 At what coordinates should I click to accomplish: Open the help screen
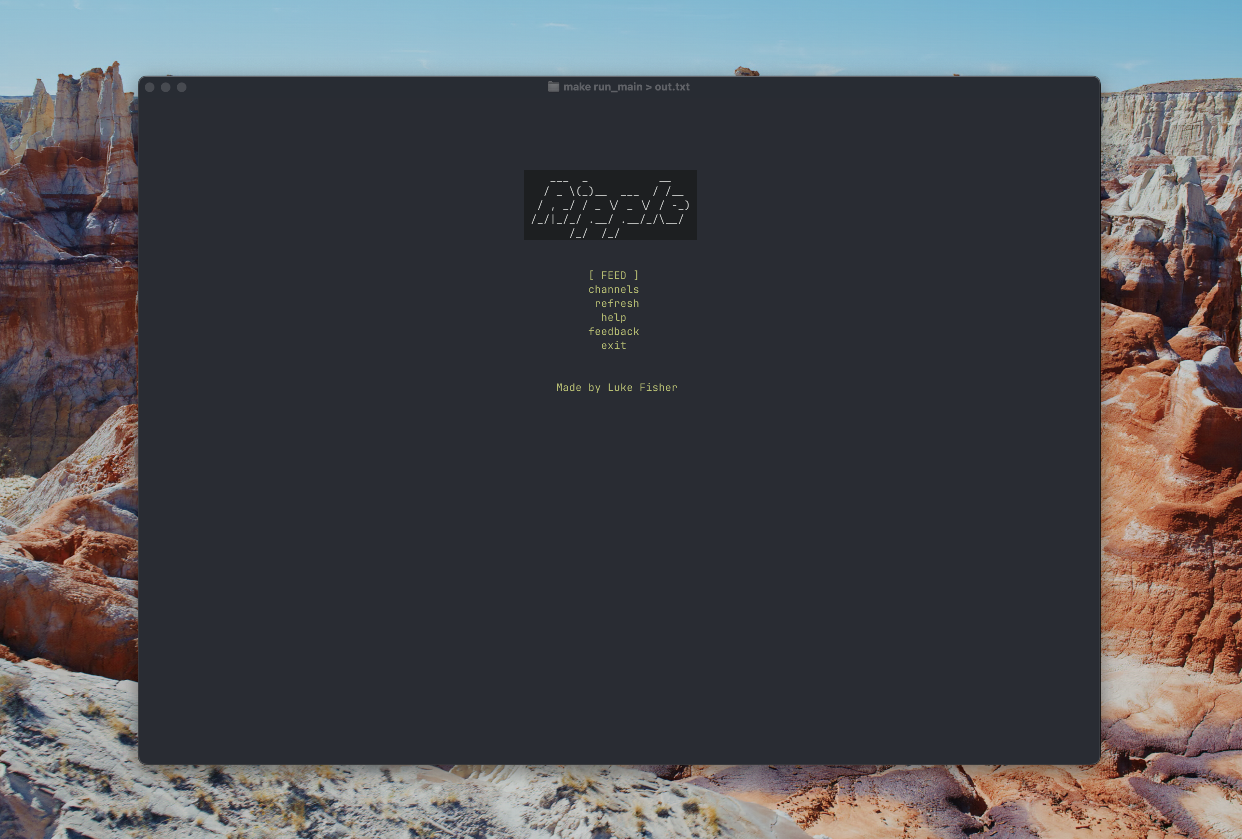pyautogui.click(x=613, y=317)
